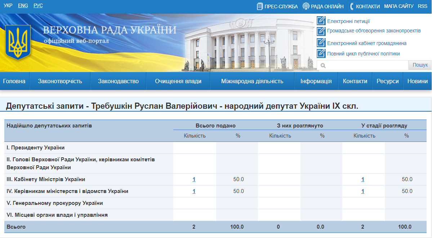Open Повний цикл публічної політики link

[364, 54]
